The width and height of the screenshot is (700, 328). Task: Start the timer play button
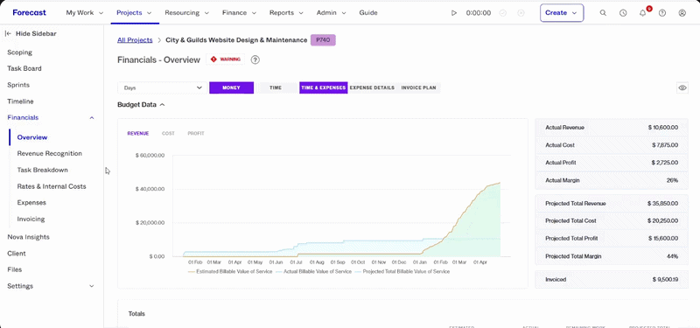click(454, 13)
